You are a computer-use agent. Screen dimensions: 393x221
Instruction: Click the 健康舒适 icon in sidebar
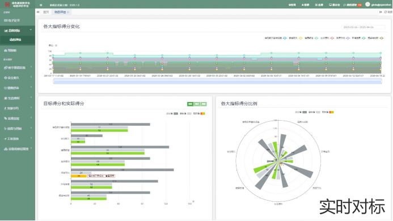tap(6, 88)
